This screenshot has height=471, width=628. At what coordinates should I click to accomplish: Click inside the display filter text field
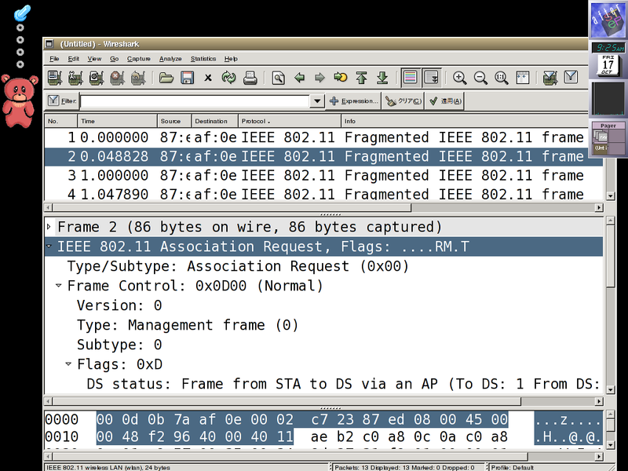coord(195,101)
